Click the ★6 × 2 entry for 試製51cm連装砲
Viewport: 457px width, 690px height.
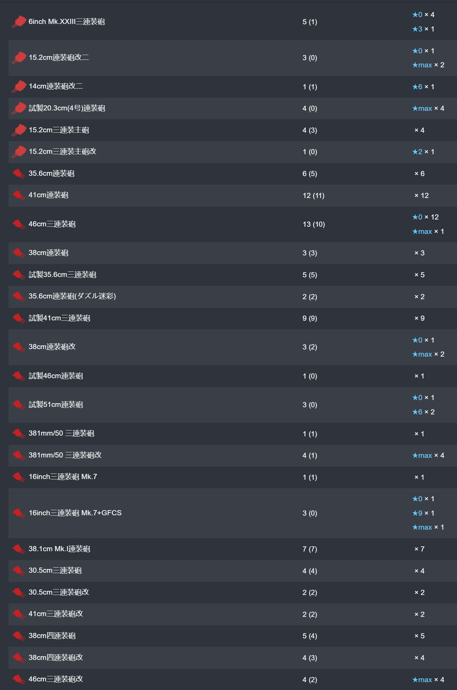pos(424,412)
